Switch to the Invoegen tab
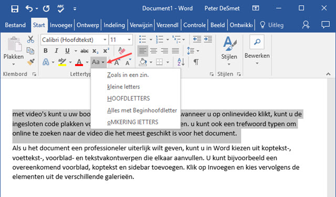The image size is (336, 197). tap(61, 25)
